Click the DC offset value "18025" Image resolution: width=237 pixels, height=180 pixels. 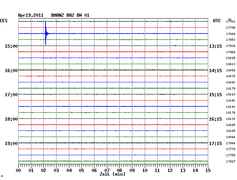(231, 58)
